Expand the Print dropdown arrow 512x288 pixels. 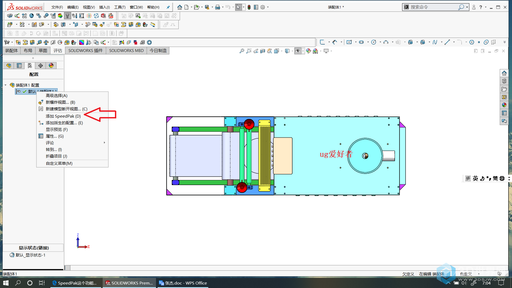[223, 7]
